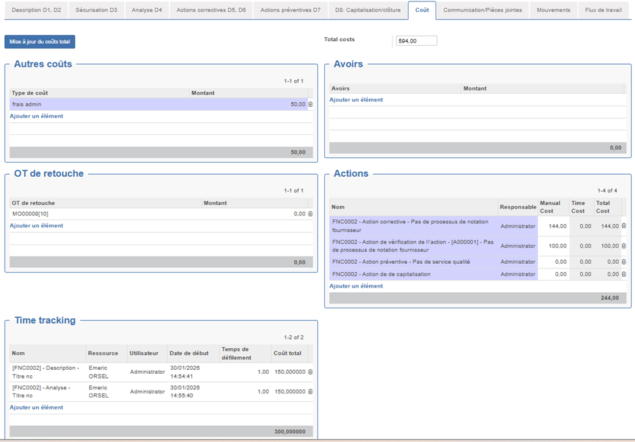Viewport: 635px width, 442px height.
Task: Delete the Action corrective row
Action: (624, 226)
